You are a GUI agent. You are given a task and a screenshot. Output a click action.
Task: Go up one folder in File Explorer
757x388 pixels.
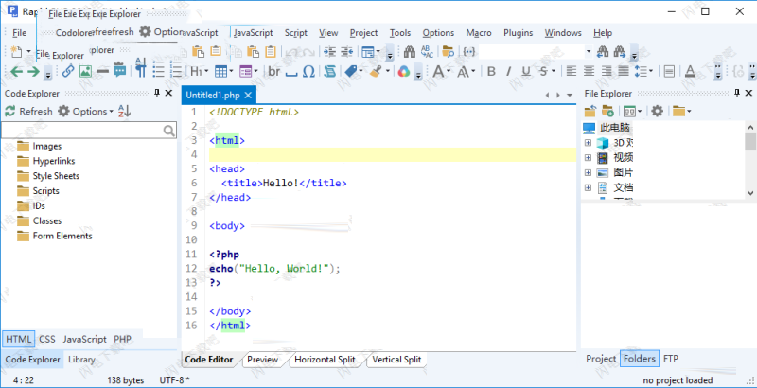590,111
